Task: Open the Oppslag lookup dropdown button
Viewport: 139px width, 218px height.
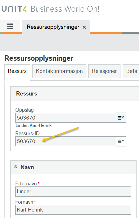Action: pyautogui.click(x=121, y=118)
